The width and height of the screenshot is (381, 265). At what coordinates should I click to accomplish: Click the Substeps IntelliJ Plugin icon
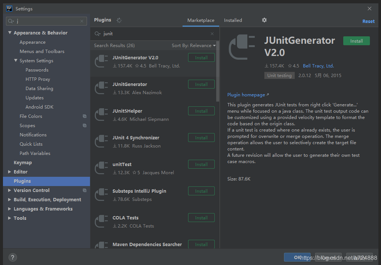coord(101,195)
